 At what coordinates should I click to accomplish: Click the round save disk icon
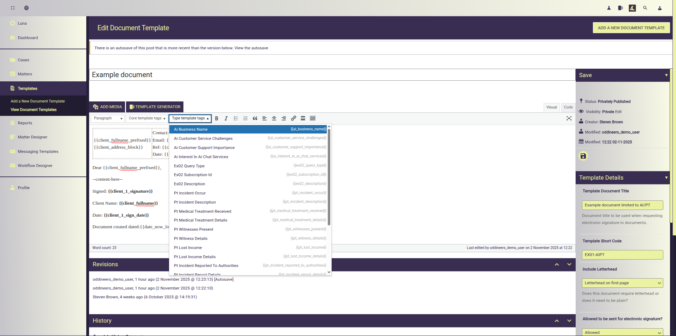click(583, 156)
